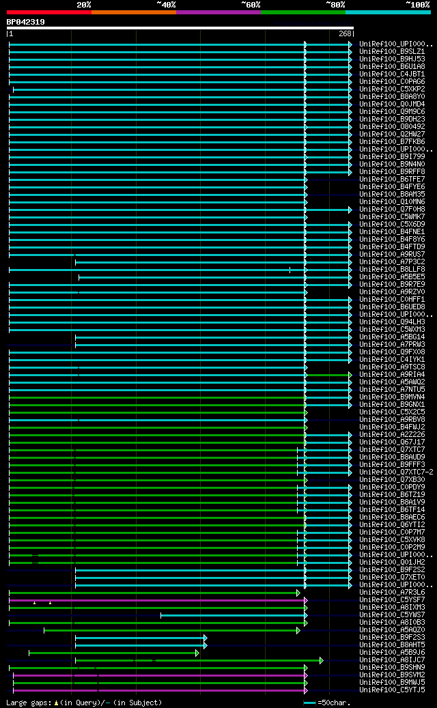Screen dimensions: 437x708
Task: Click label UniRef100_B8LLF8
Action: pyautogui.click(x=392, y=269)
